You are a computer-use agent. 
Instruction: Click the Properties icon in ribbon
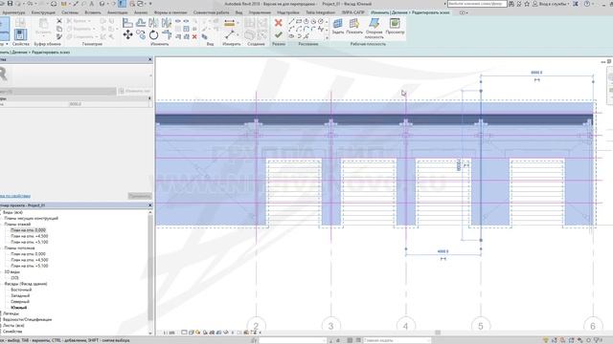pyautogui.click(x=20, y=34)
